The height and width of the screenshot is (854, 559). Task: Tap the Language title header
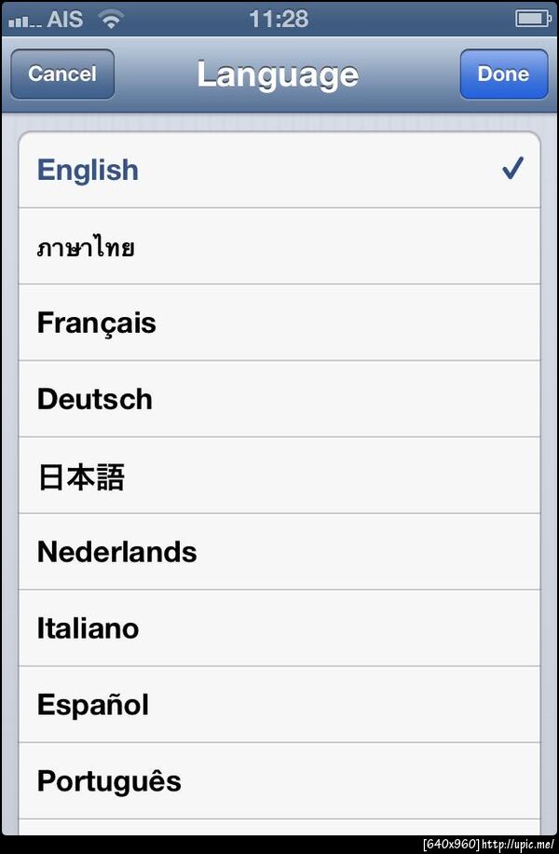[278, 75]
